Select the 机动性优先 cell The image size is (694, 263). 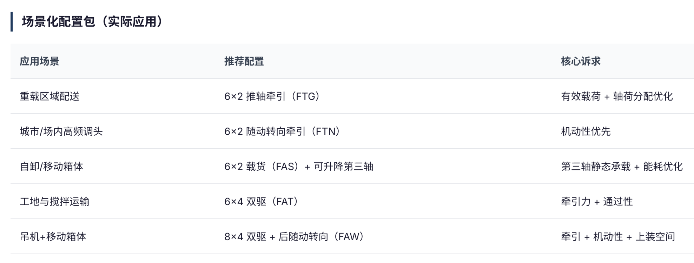[x=586, y=131]
